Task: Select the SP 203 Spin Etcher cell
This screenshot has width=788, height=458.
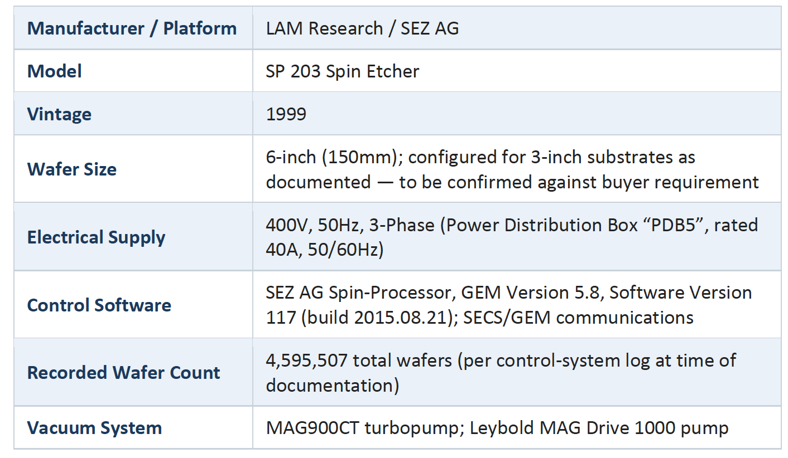Action: (x=342, y=71)
